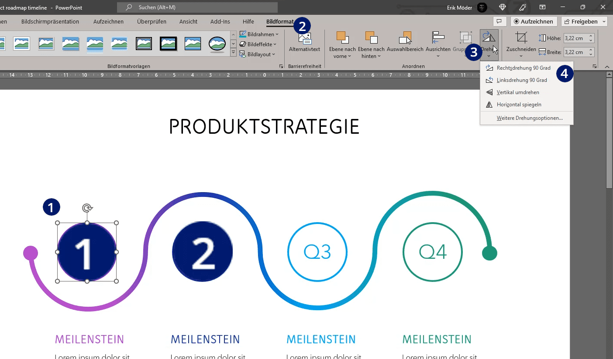
Task: Open the Auswahlbereich pane
Action: coord(405,44)
